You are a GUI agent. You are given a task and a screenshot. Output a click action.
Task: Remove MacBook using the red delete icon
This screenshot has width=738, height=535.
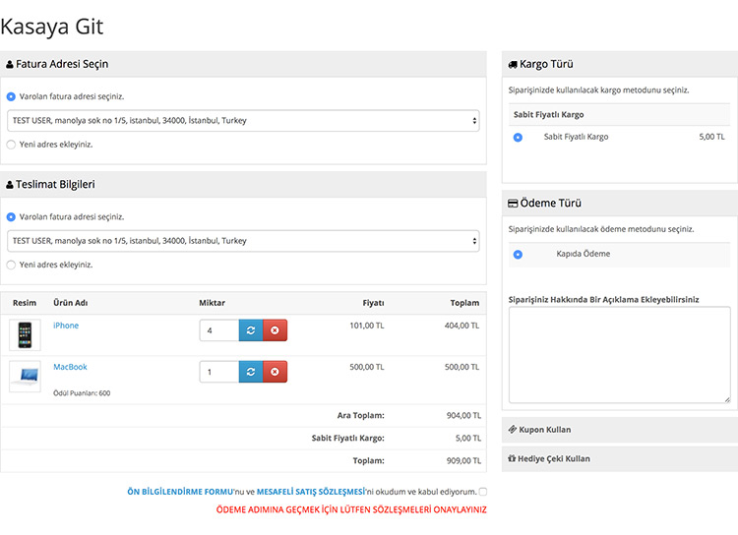point(276,372)
